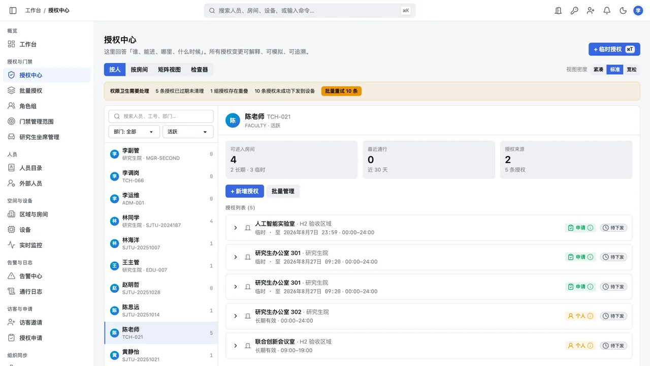Switch to the 按房间 tab
Screen dimensions: 650x366
point(139,70)
